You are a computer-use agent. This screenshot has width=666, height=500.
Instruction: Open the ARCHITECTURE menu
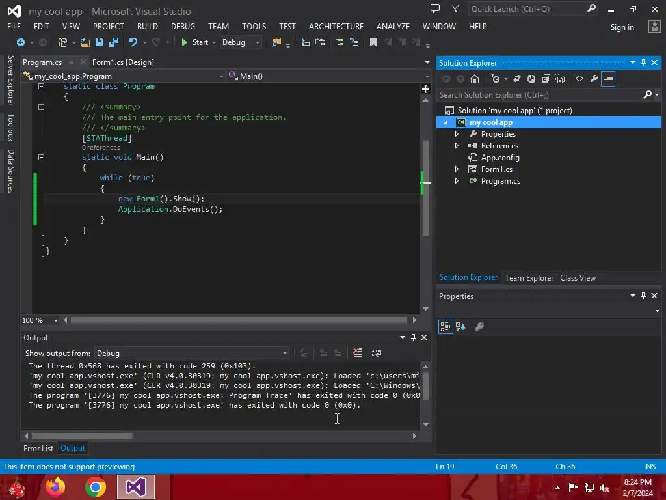pos(336,26)
